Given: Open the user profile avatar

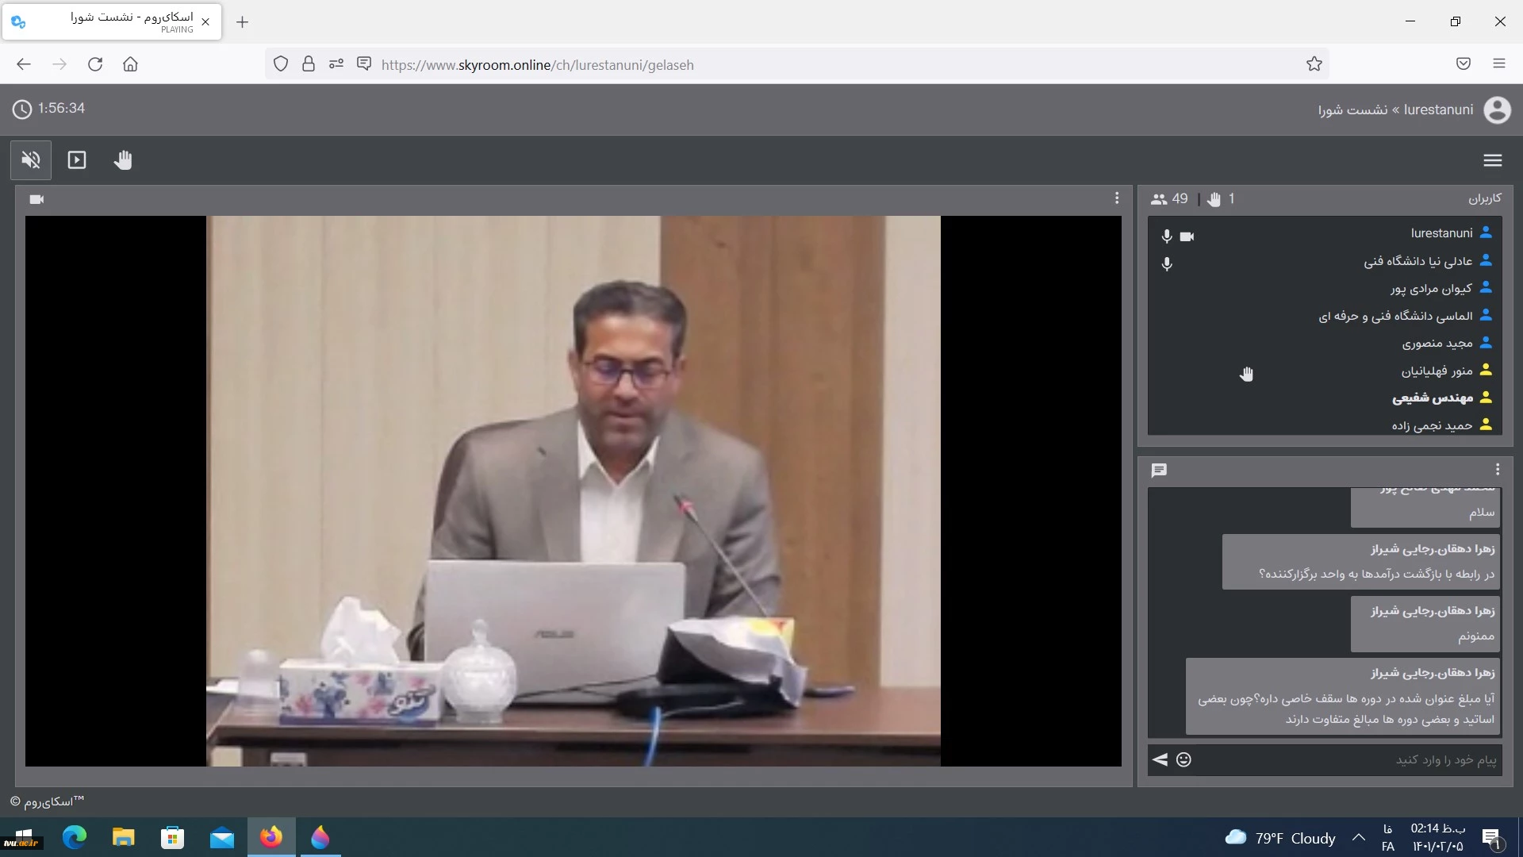Looking at the screenshot, I should click(x=1497, y=110).
